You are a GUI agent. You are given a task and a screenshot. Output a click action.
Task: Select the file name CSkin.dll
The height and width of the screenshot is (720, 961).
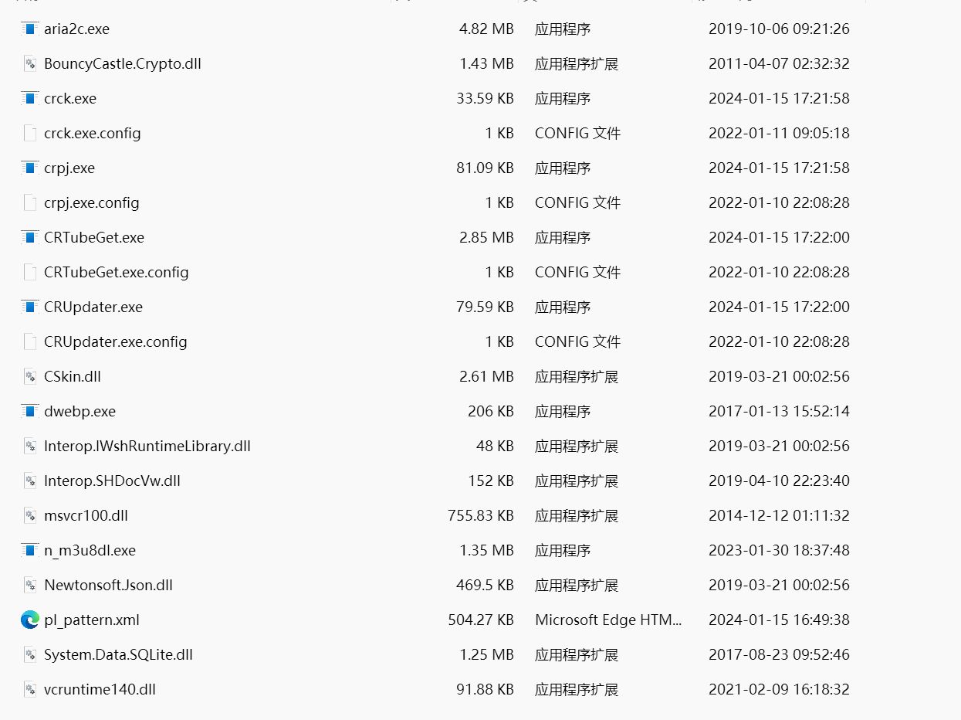73,377
